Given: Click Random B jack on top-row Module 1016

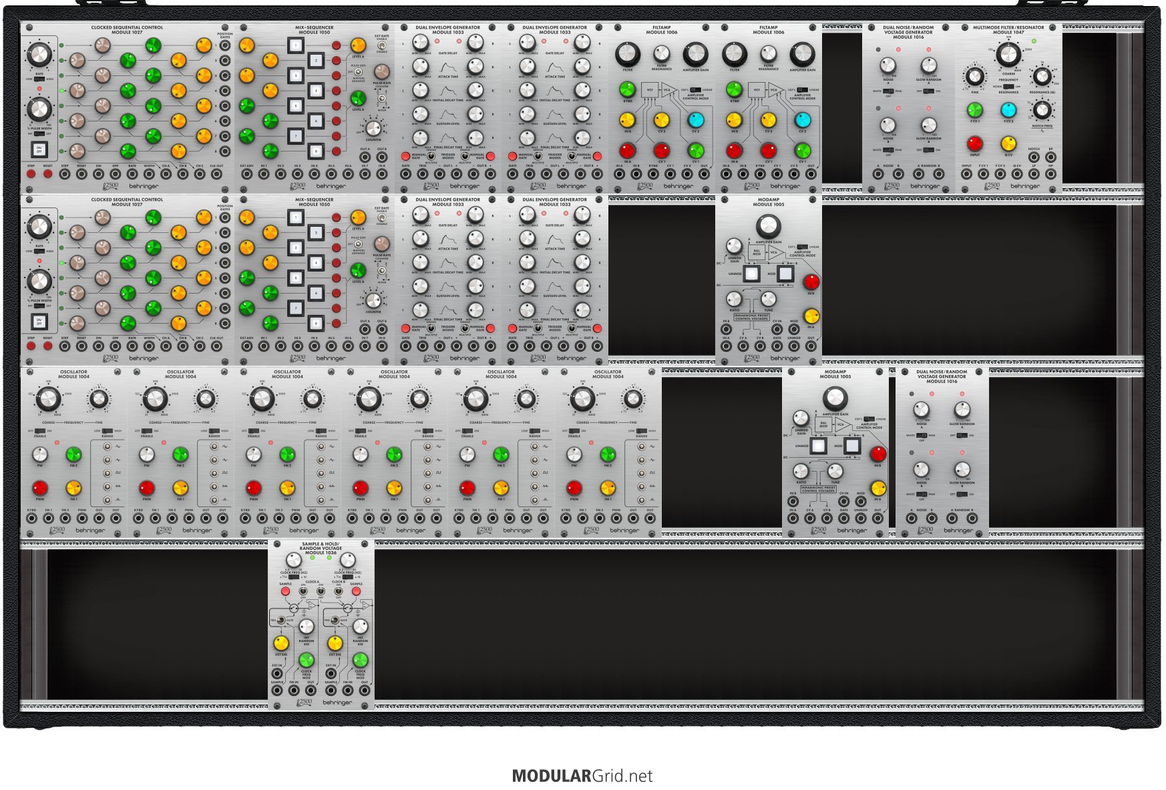Looking at the screenshot, I should pyautogui.click(x=938, y=174).
